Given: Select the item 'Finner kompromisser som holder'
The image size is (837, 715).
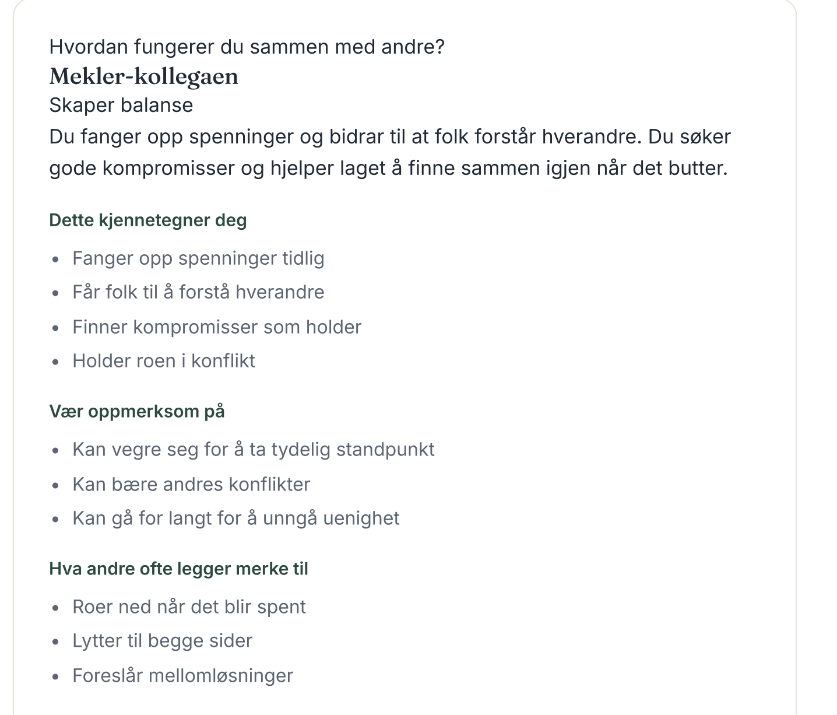Looking at the screenshot, I should point(217,327).
